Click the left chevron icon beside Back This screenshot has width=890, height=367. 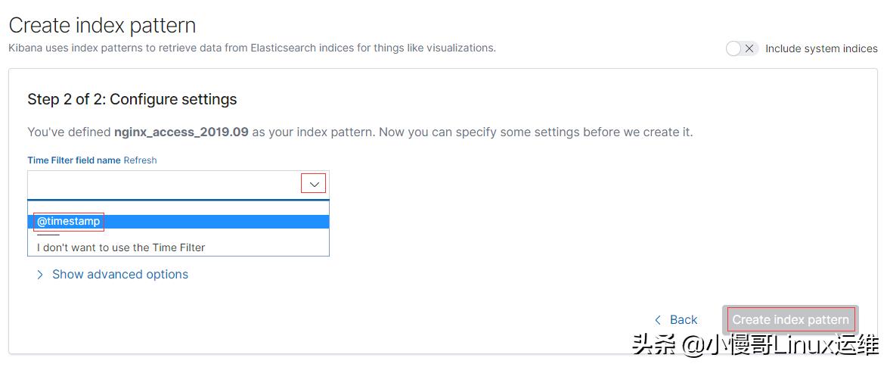coord(658,320)
